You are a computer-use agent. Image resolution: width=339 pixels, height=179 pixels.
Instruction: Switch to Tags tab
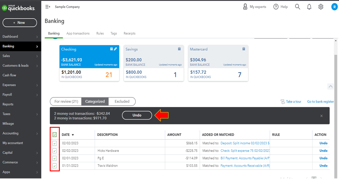[114, 33]
